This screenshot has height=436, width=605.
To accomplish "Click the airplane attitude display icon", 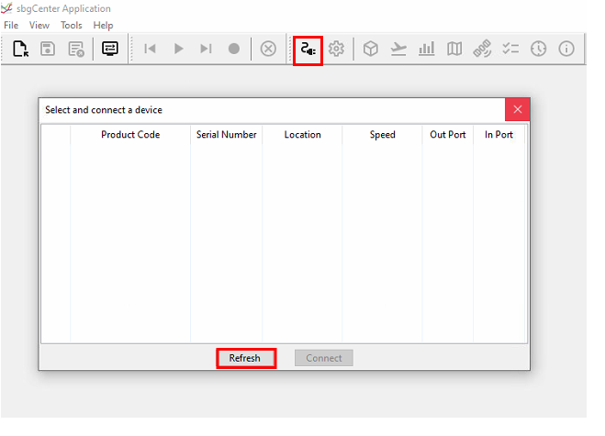I will pyautogui.click(x=398, y=49).
